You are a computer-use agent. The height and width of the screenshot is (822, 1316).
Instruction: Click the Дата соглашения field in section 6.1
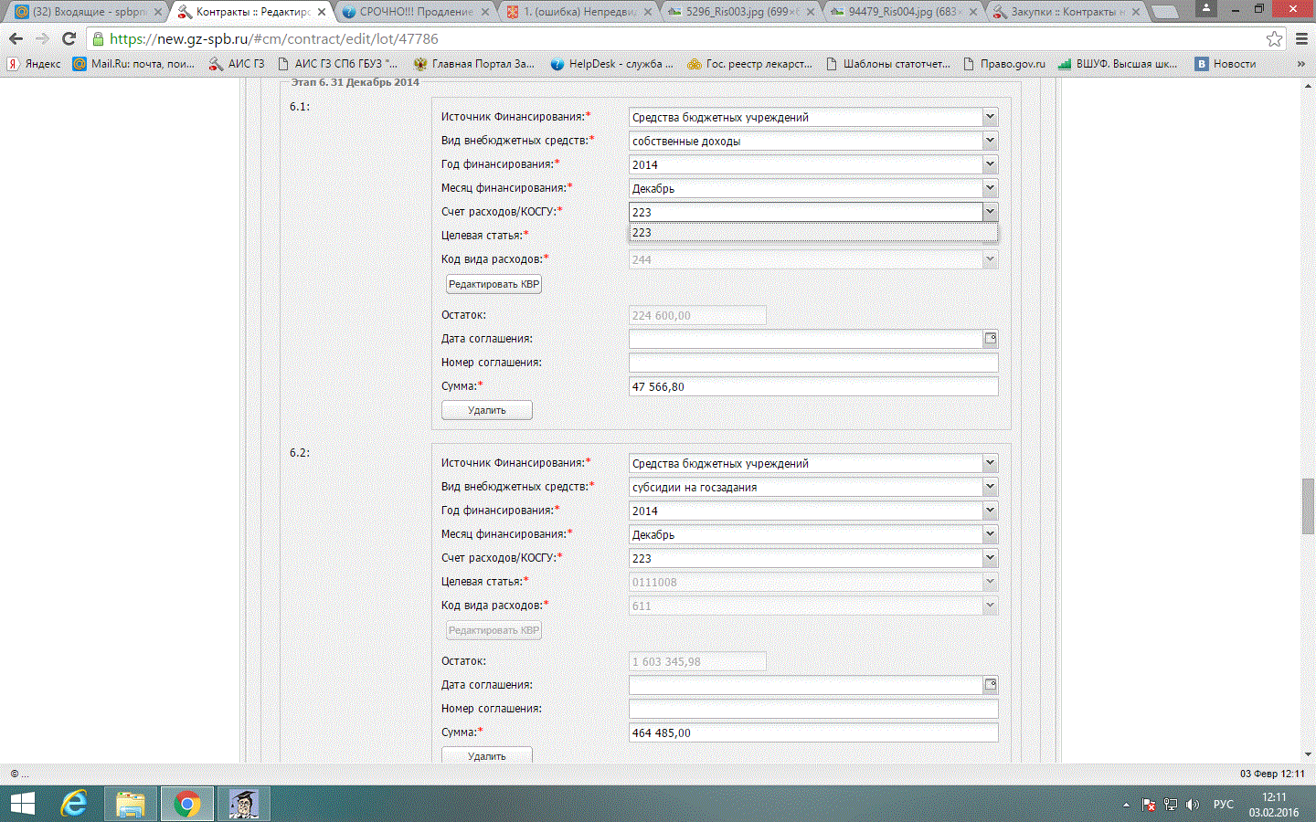tap(806, 339)
